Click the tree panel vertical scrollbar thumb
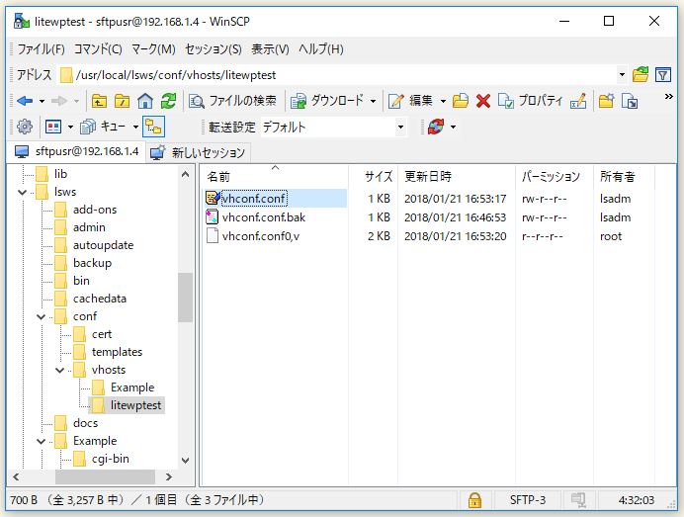 point(186,298)
